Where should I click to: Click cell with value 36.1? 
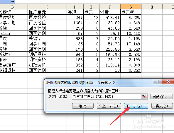point(110,33)
